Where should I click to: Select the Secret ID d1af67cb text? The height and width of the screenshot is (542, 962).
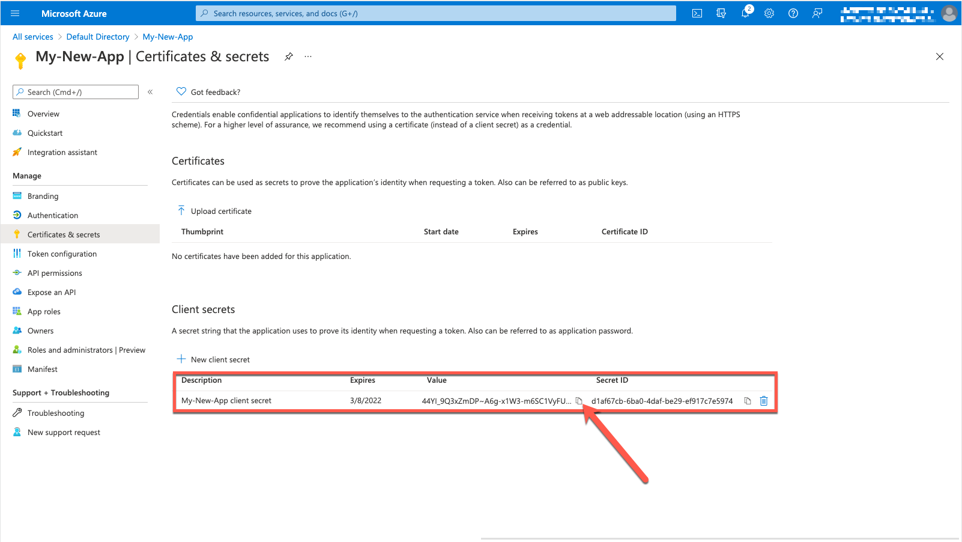pyautogui.click(x=662, y=401)
